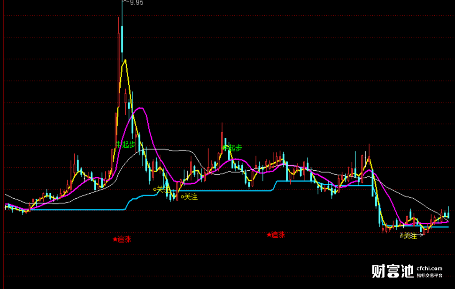Click the last candlestick at the chart's right edge
Image resolution: width=455 pixels, height=289 pixels.
coord(448,213)
